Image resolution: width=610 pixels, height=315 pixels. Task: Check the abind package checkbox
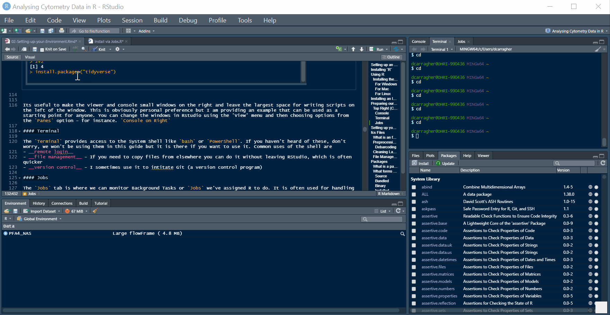tap(414, 187)
